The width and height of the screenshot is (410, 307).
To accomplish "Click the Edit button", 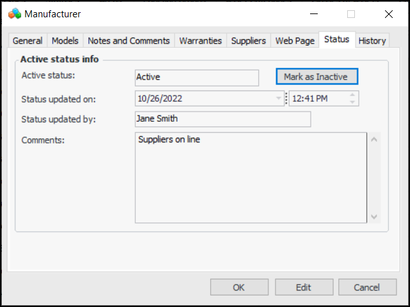I will [x=304, y=287].
